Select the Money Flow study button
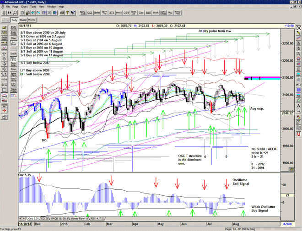Viewport: 302px width, 231px height. (x=177, y=13)
